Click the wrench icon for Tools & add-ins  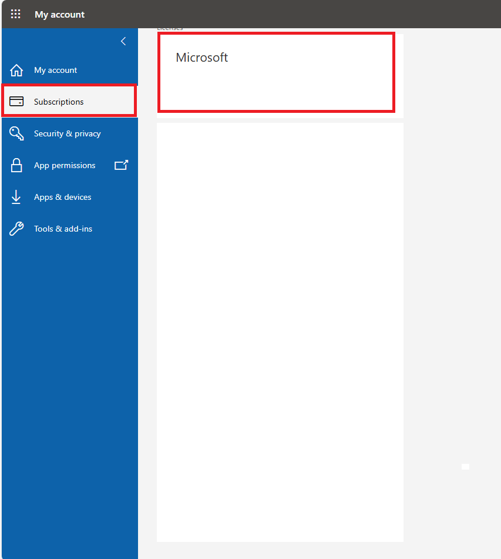pos(16,229)
